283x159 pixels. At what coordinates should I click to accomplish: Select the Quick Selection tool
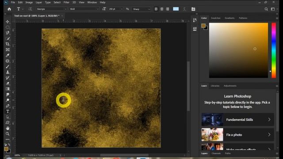[x=8, y=38]
